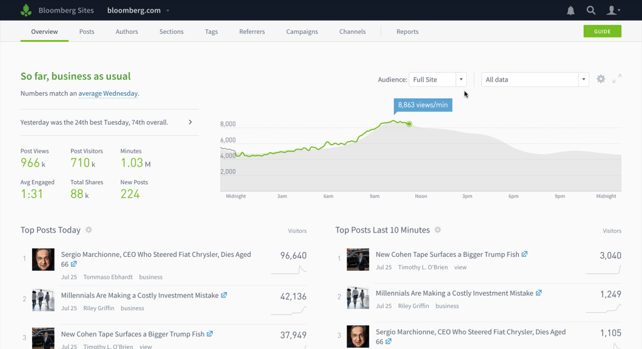Switch to the Referrers tab
The height and width of the screenshot is (349, 642).
tap(252, 31)
